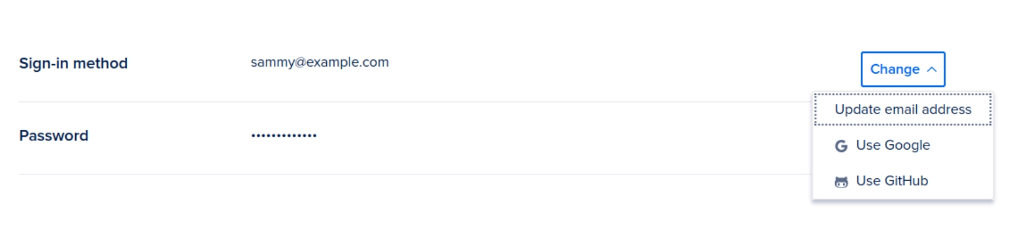The width and height of the screenshot is (1009, 243).
Task: Click the Sign-in method label
Action: pos(73,63)
